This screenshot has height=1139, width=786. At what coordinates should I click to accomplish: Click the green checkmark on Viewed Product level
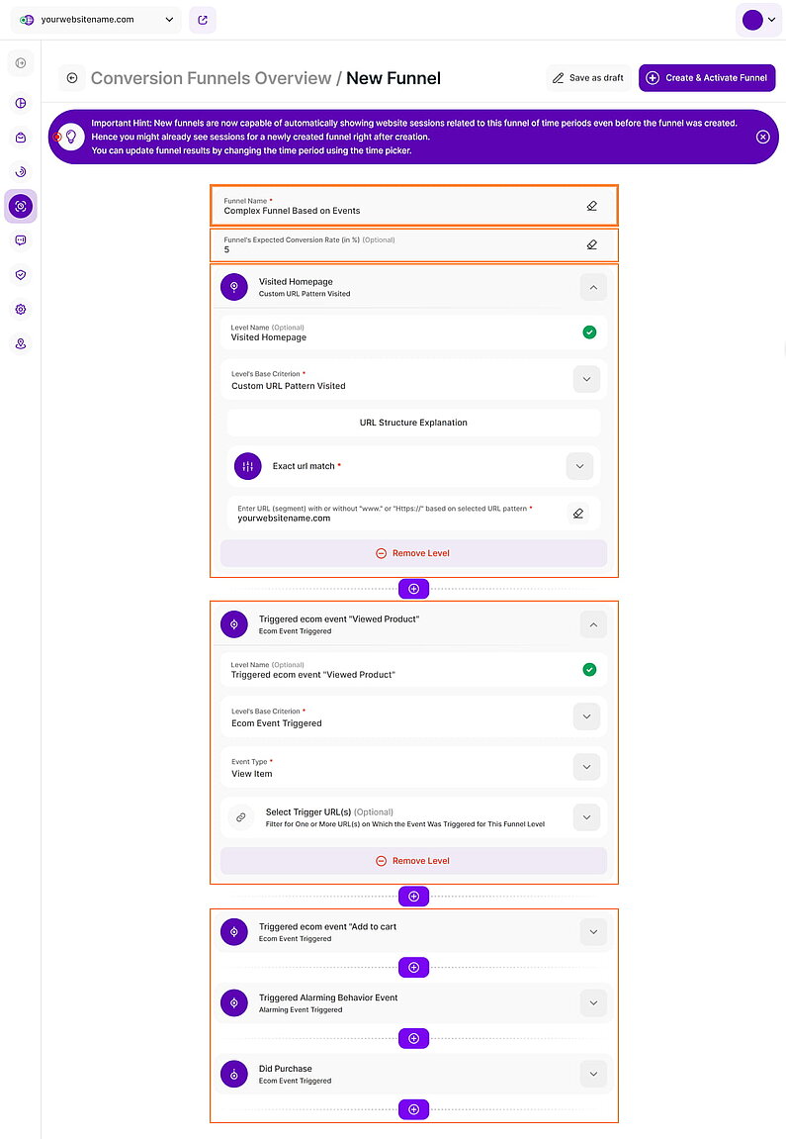(x=590, y=669)
